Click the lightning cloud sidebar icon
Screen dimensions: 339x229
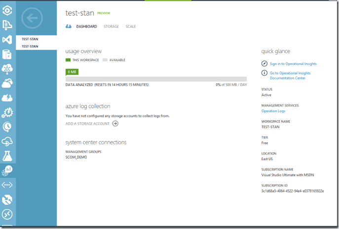coord(7,98)
